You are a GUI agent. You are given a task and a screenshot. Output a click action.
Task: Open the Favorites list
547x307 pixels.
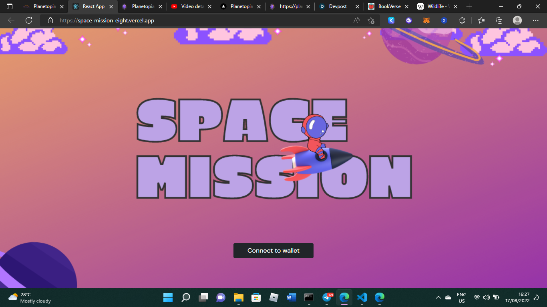pos(481,20)
